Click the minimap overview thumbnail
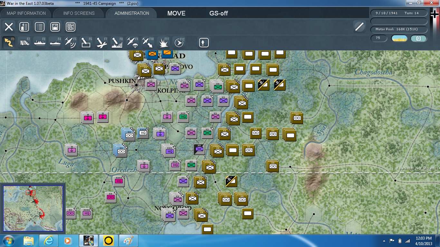The width and height of the screenshot is (440, 247). [33, 208]
